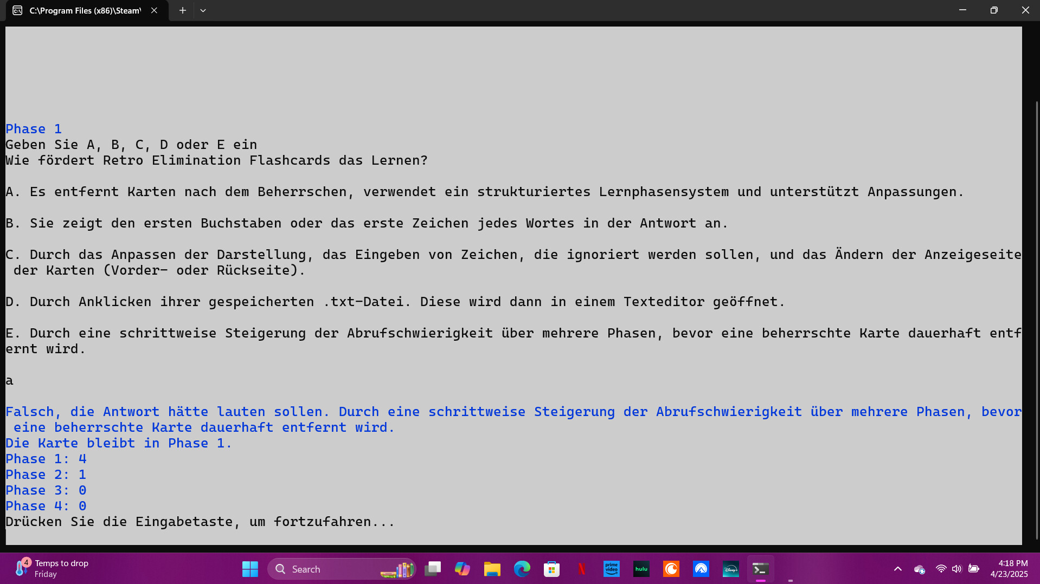Show hidden system tray icons
Image resolution: width=1040 pixels, height=584 pixels.
point(898,569)
